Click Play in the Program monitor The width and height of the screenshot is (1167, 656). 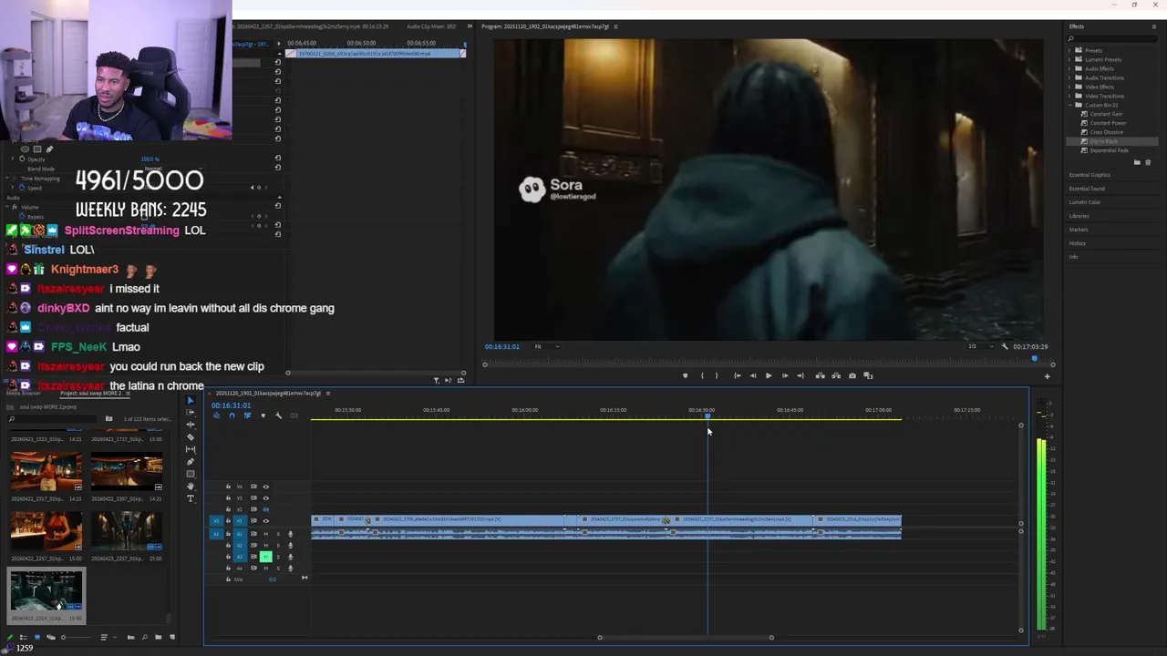click(x=769, y=375)
